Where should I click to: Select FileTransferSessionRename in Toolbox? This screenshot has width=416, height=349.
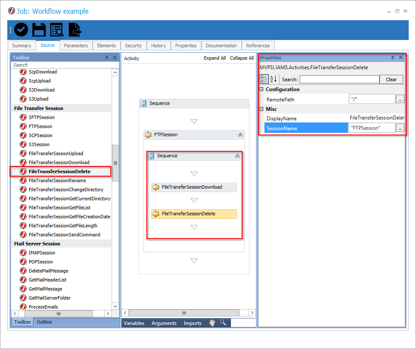[57, 181]
